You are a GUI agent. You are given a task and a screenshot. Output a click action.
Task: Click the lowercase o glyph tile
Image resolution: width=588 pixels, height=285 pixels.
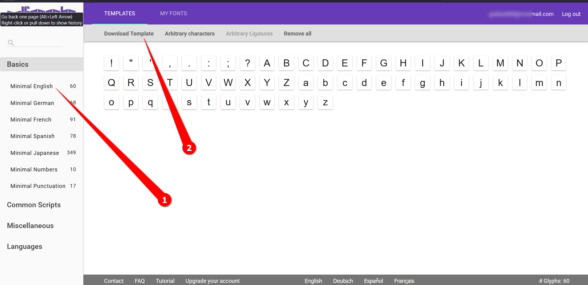point(111,102)
